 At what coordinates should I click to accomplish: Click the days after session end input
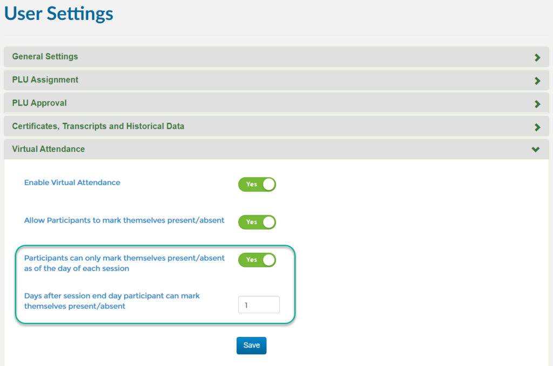click(259, 305)
